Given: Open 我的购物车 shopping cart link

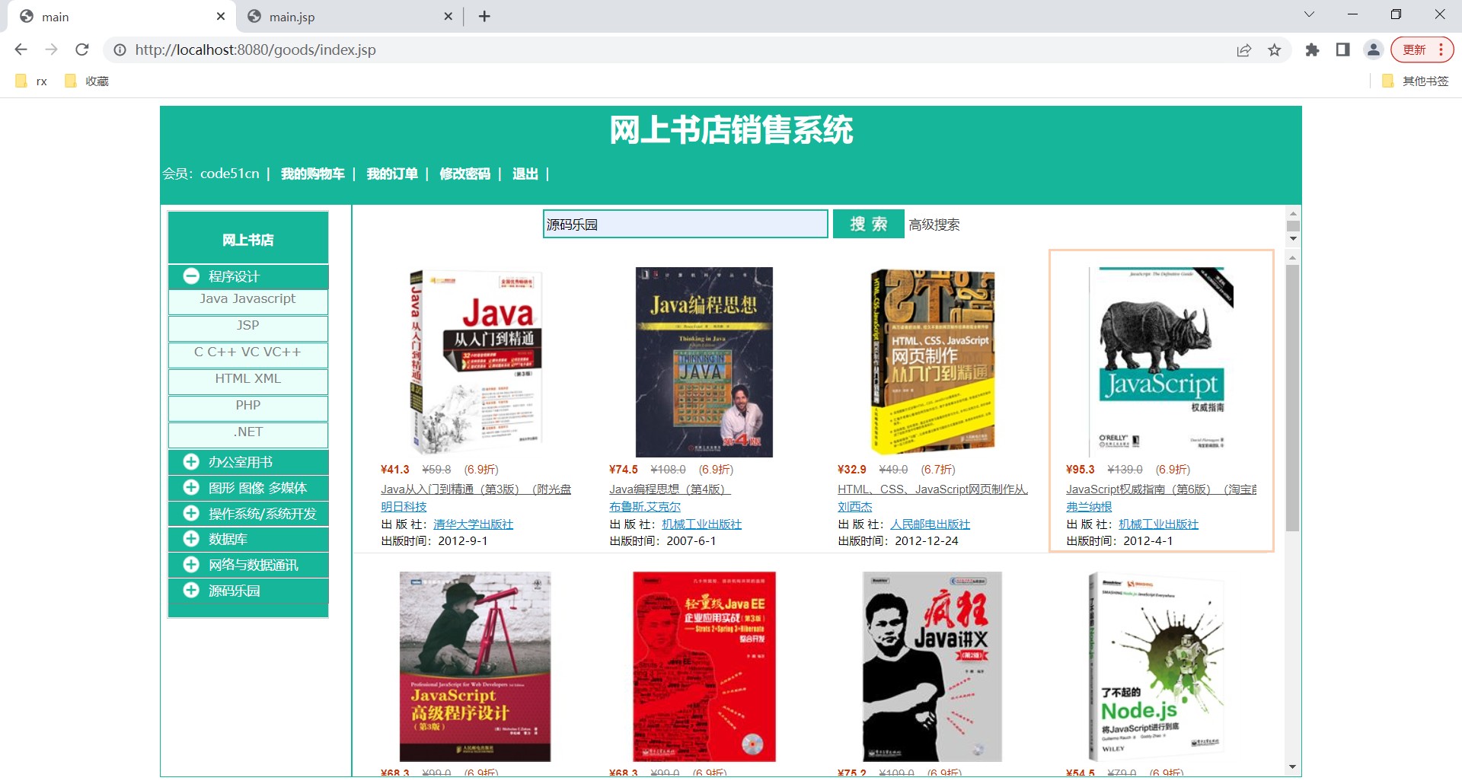Looking at the screenshot, I should click(x=312, y=174).
